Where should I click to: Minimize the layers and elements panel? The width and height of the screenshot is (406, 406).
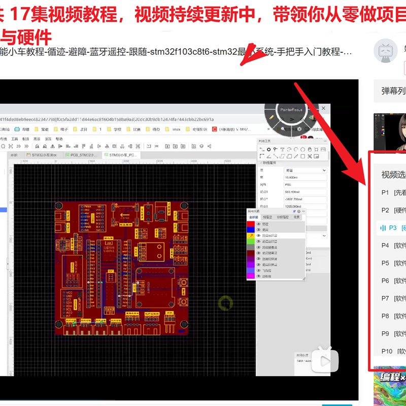[303, 211]
